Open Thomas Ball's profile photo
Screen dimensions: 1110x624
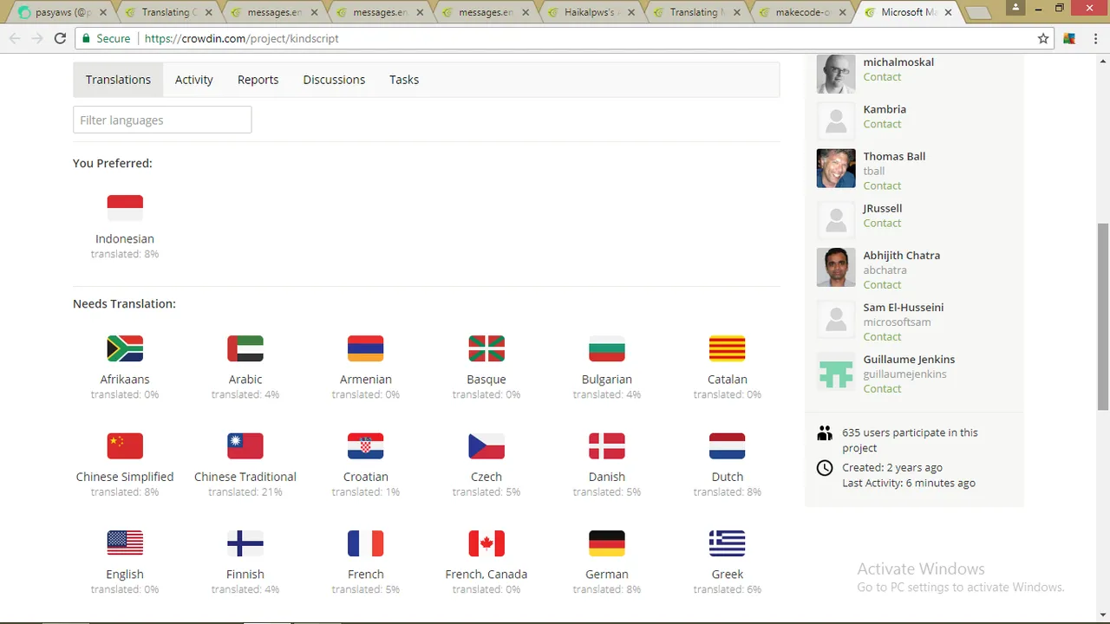836,168
